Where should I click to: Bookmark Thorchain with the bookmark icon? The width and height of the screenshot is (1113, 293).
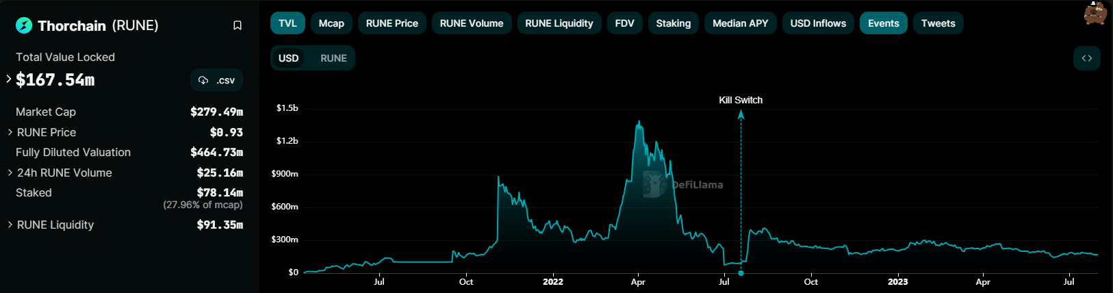coord(238,25)
